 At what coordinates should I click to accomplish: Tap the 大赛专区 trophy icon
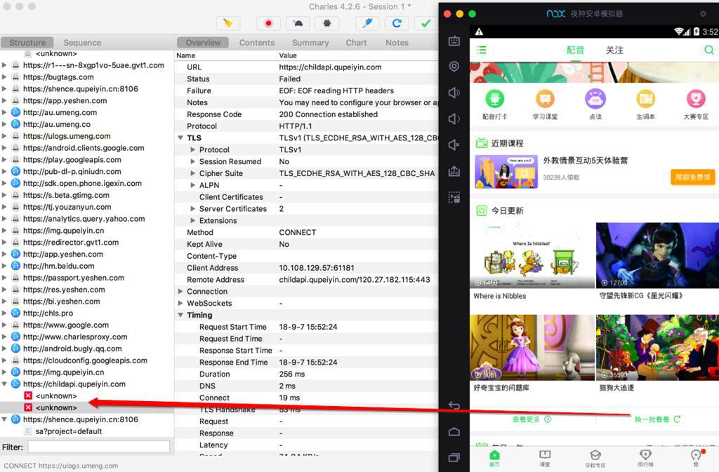coord(696,98)
